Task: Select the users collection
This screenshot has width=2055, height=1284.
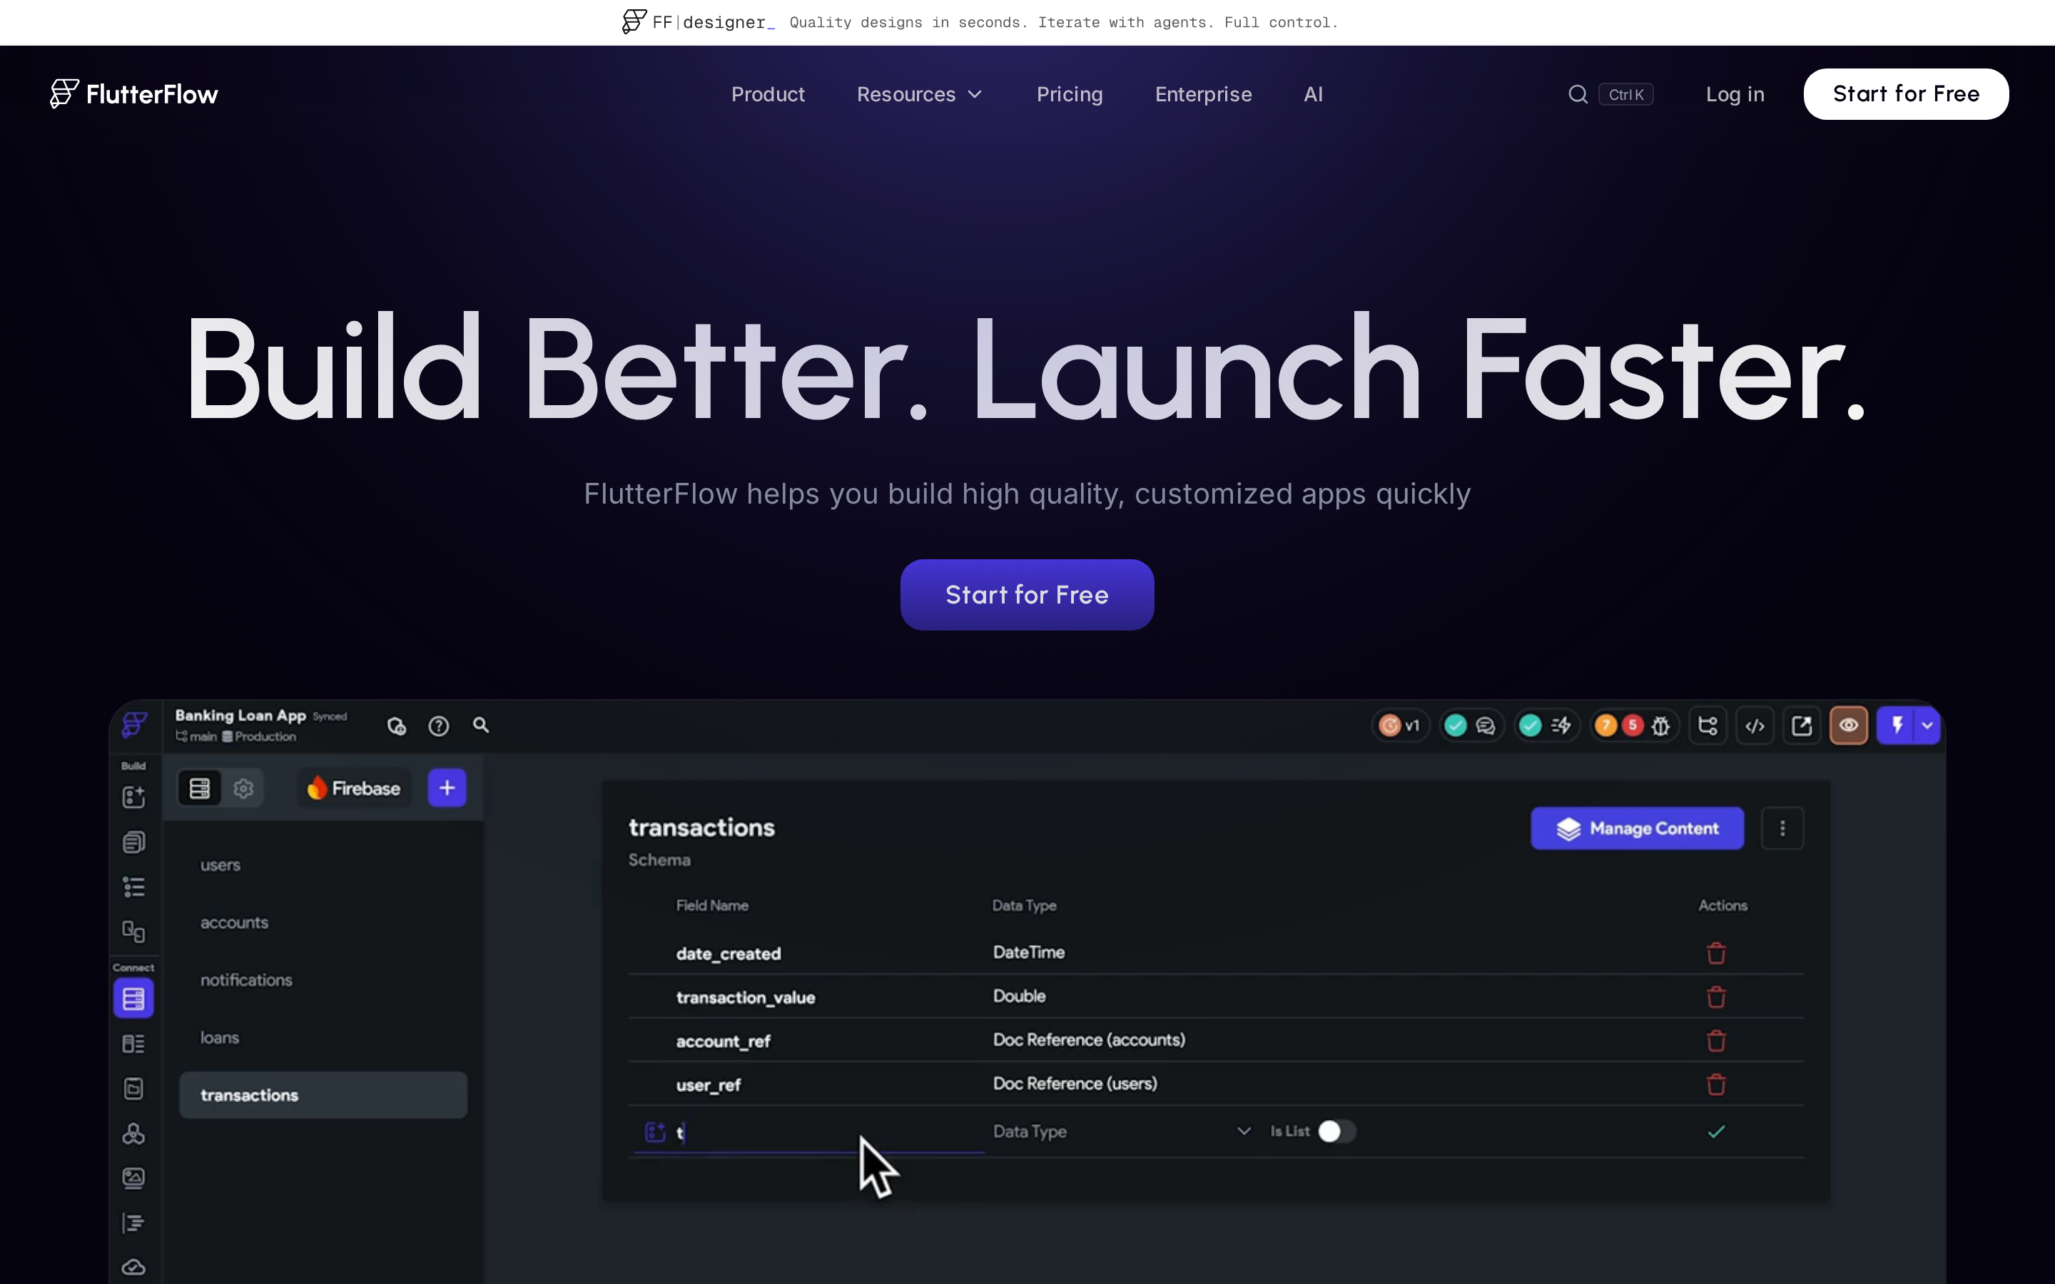Action: coord(323,865)
